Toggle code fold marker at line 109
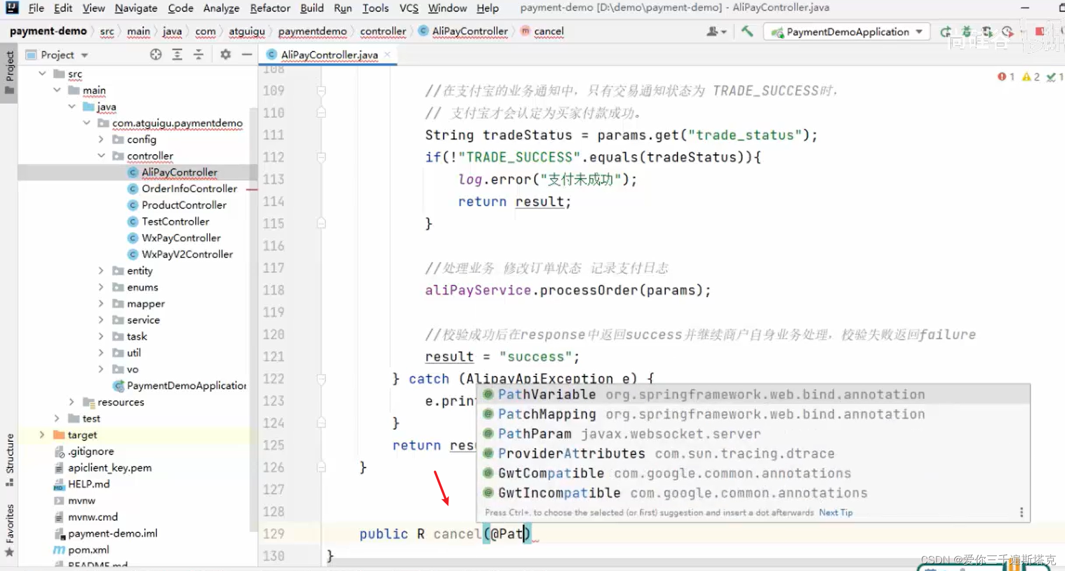 [321, 90]
